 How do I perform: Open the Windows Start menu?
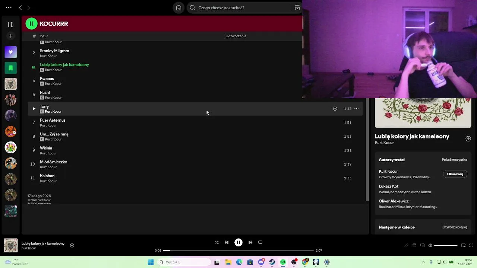coord(151,262)
